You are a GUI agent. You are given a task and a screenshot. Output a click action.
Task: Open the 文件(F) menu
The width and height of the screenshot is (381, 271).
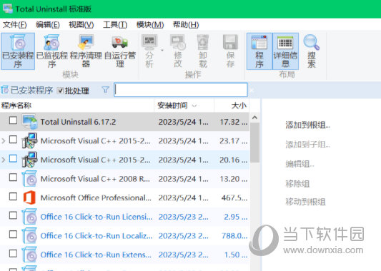[x=14, y=24]
